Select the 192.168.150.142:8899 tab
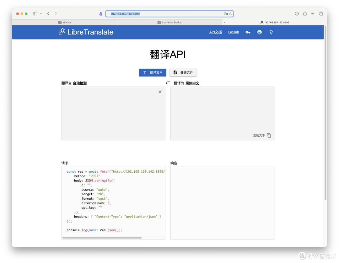Viewport: 339px width, 263px height. pyautogui.click(x=274, y=23)
